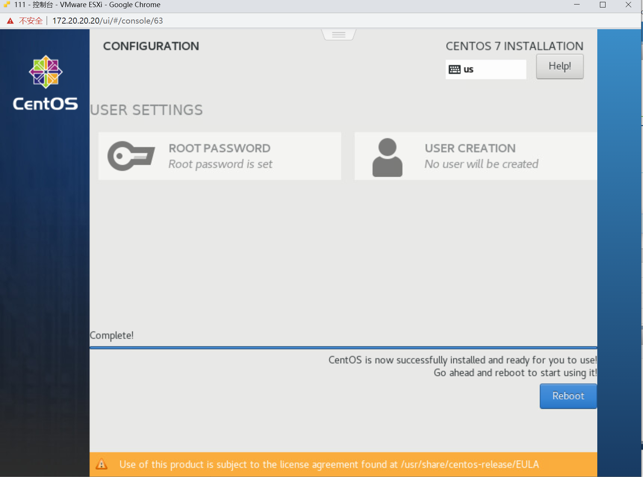Image resolution: width=643 pixels, height=477 pixels.
Task: Click the 172.20.20.20 console URL
Action: 108,21
